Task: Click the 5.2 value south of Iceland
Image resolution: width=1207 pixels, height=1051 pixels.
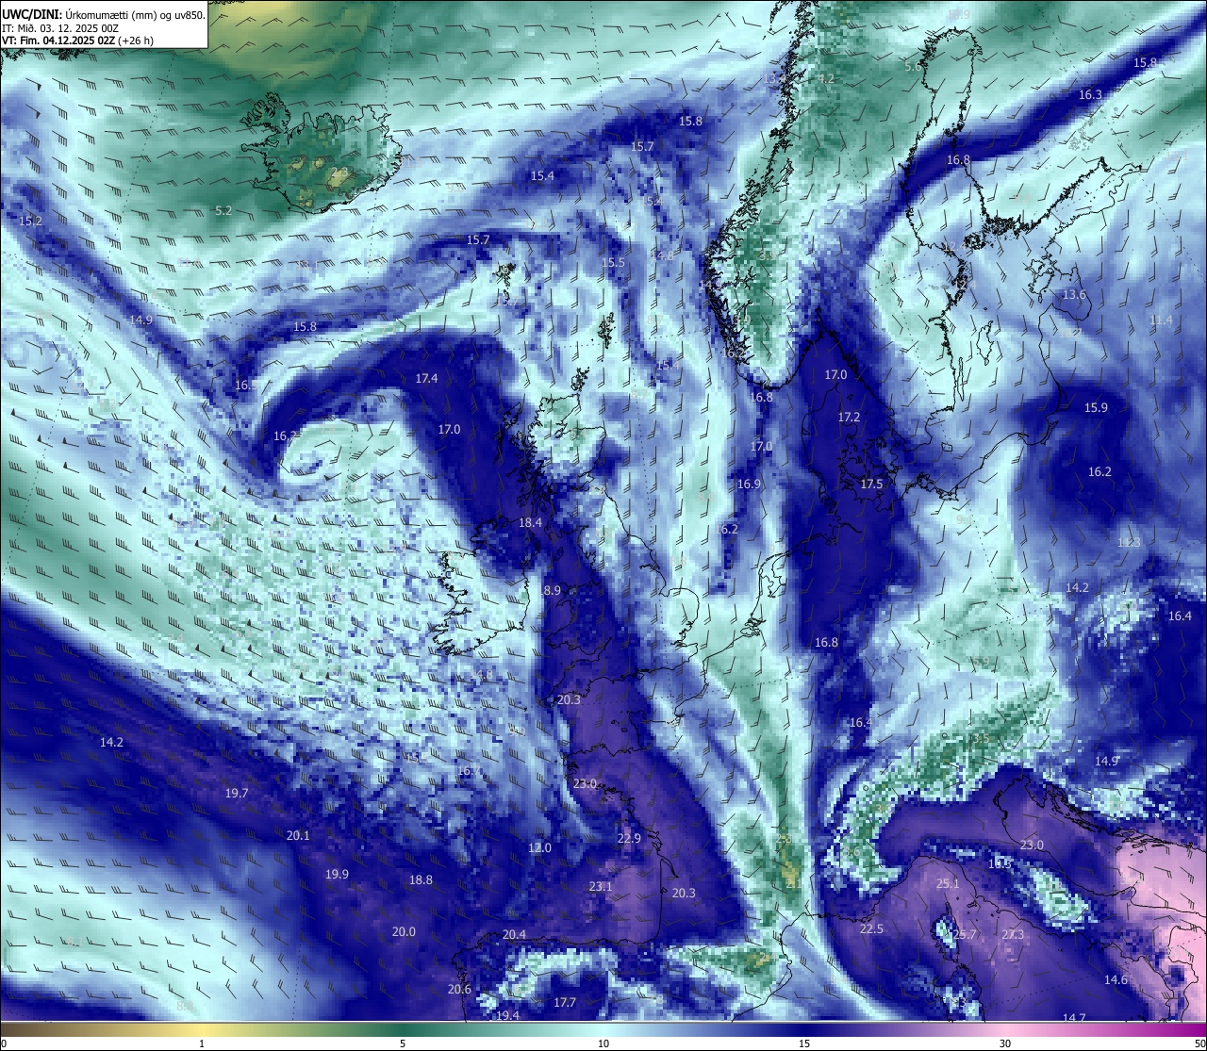Action: (223, 211)
